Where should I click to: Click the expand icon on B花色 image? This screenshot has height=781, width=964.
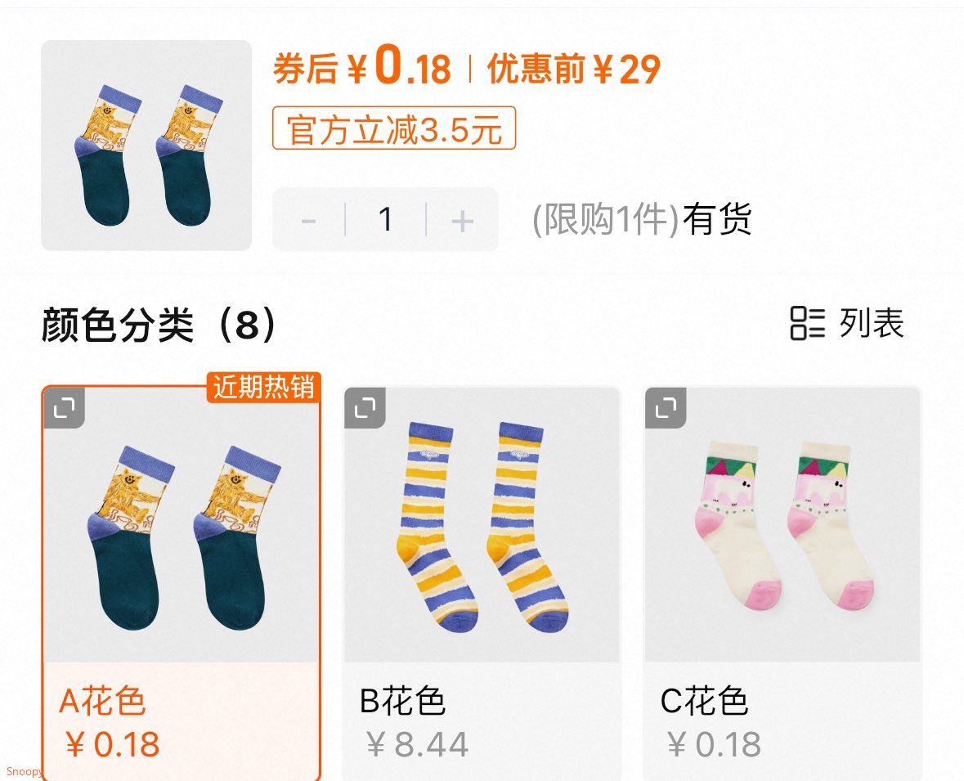pos(365,407)
